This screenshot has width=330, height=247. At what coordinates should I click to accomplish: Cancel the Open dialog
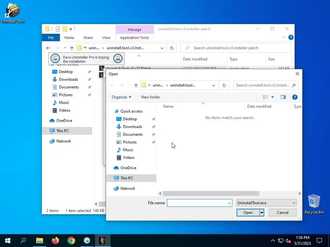click(x=282, y=213)
